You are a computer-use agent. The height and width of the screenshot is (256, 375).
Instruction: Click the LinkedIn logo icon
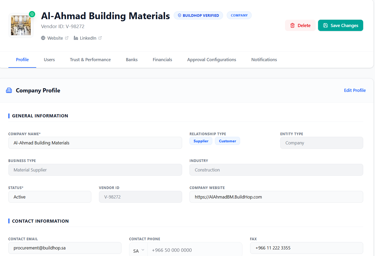pos(76,38)
